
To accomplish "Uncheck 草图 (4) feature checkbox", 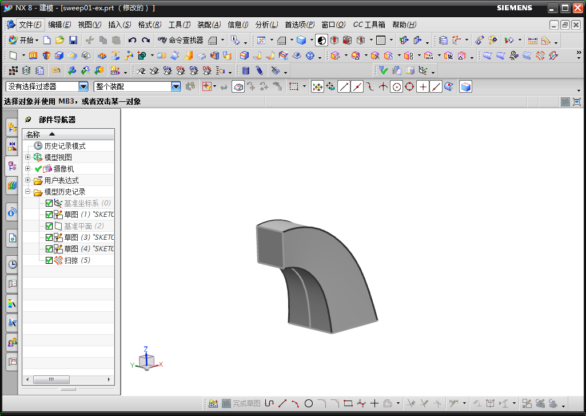I will coord(49,249).
